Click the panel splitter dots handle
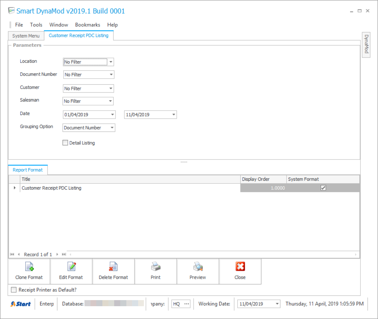The width and height of the screenshot is (378, 319). point(184,162)
